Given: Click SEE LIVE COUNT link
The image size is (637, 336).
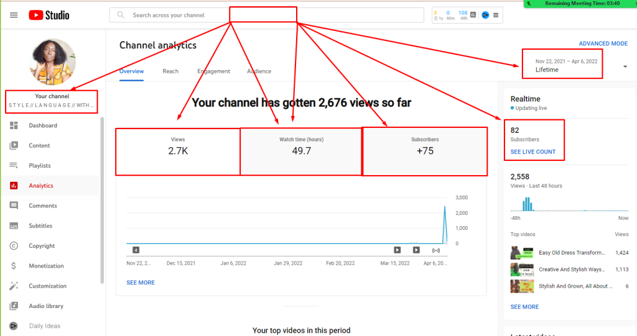Looking at the screenshot, I should click(532, 152).
